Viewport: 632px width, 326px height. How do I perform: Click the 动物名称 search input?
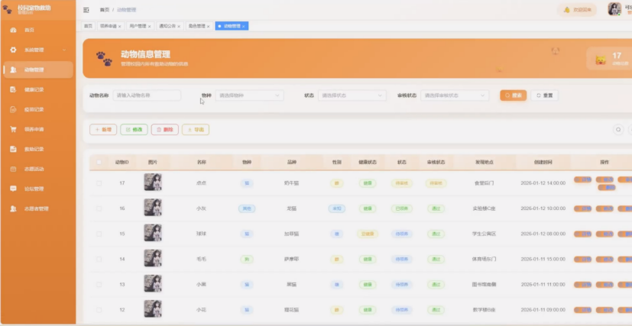point(147,95)
